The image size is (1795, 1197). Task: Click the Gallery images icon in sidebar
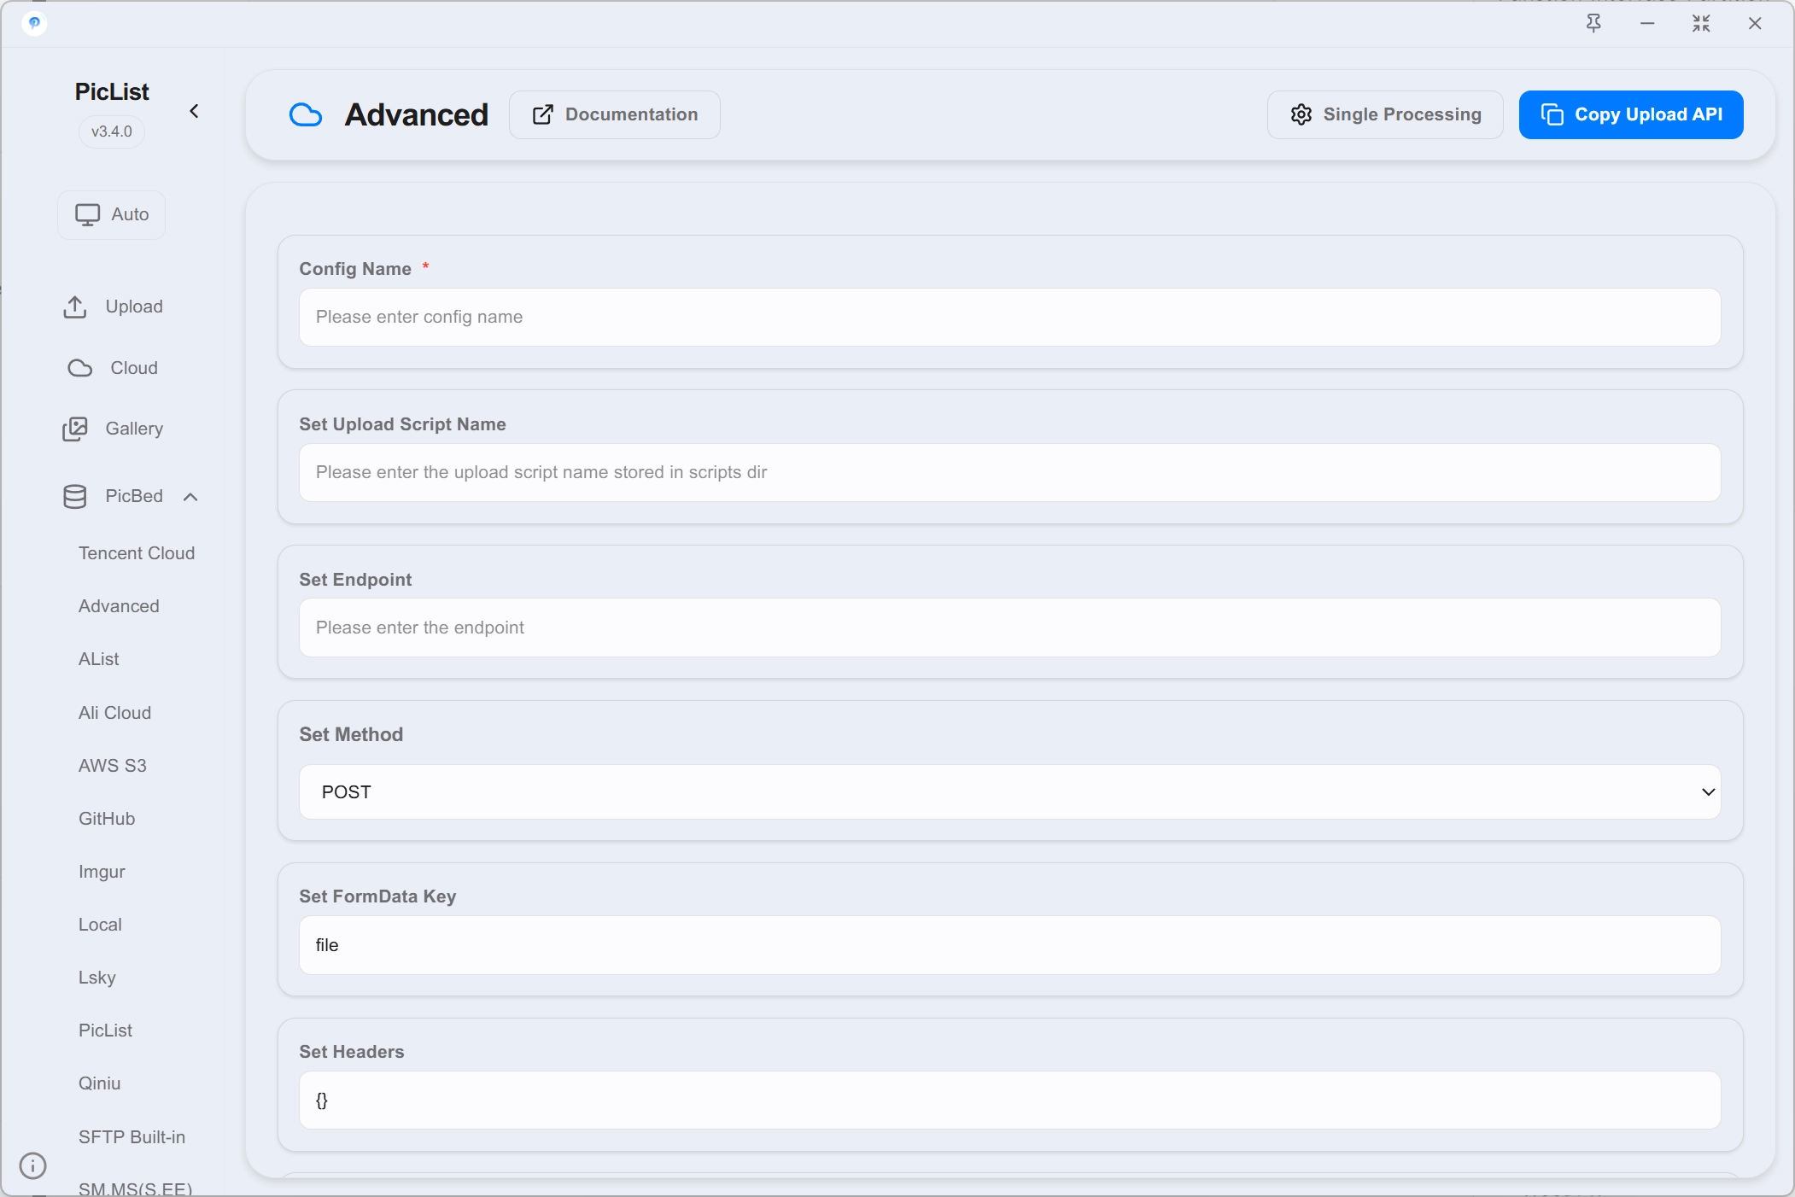pos(75,429)
